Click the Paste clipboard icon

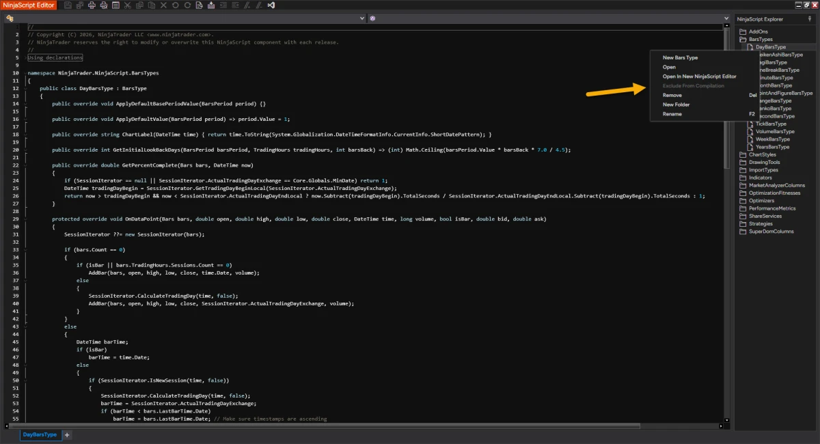coord(151,5)
